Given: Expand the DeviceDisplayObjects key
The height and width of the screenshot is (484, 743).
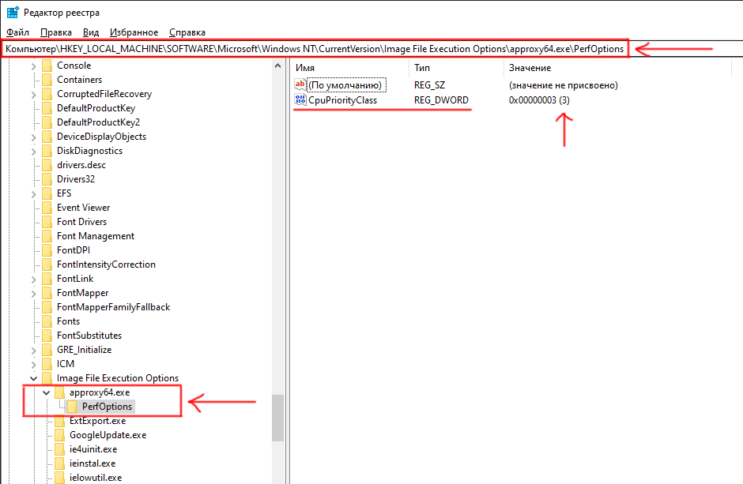Looking at the screenshot, I should (x=34, y=137).
